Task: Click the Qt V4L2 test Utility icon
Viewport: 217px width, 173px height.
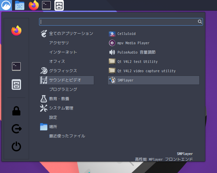Action: click(x=112, y=62)
